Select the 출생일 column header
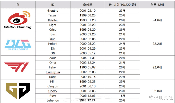 (87, 5)
